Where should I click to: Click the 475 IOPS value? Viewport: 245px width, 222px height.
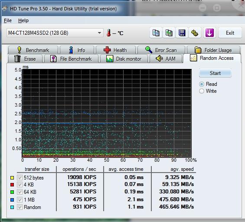tap(85, 199)
